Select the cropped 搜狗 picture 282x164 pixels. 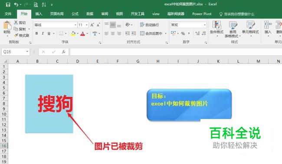pyautogui.click(x=49, y=104)
